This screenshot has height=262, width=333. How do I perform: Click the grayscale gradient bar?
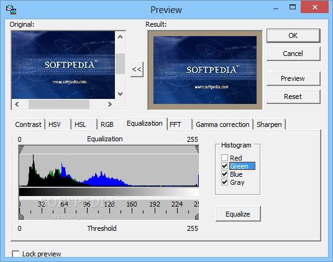pyautogui.click(x=109, y=192)
